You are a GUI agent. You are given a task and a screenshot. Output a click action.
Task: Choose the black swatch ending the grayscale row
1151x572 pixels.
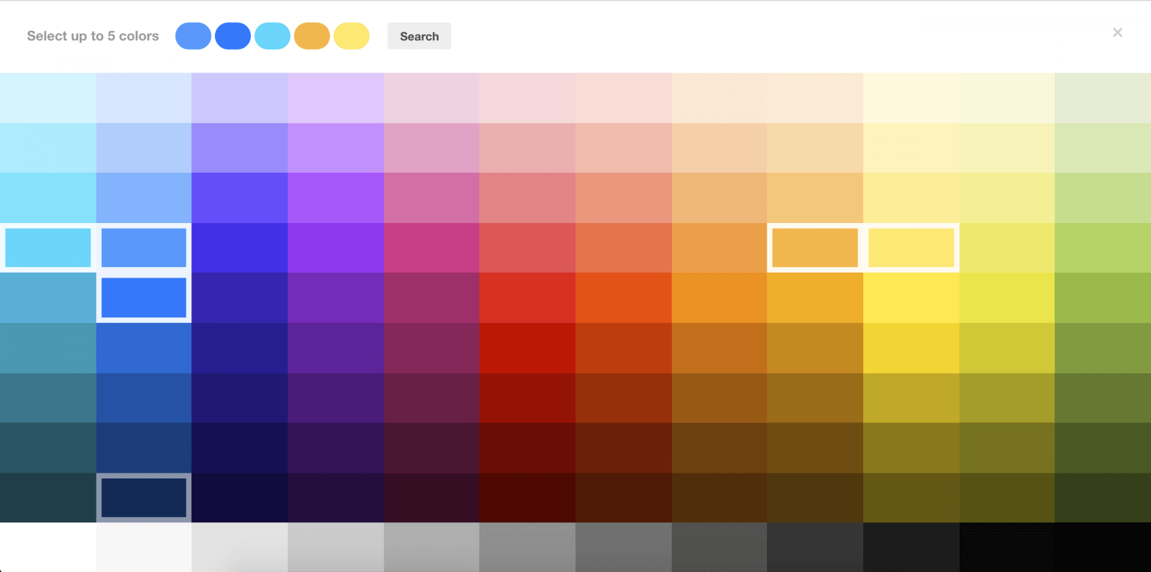[x=1102, y=547]
